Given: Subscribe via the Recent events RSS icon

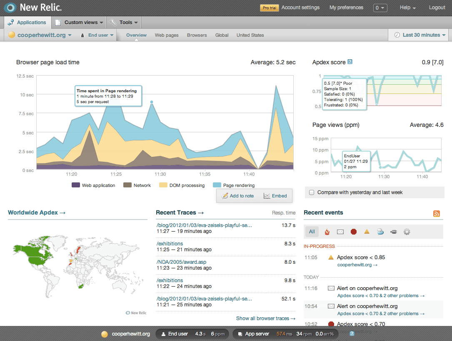Looking at the screenshot, I should click(437, 213).
